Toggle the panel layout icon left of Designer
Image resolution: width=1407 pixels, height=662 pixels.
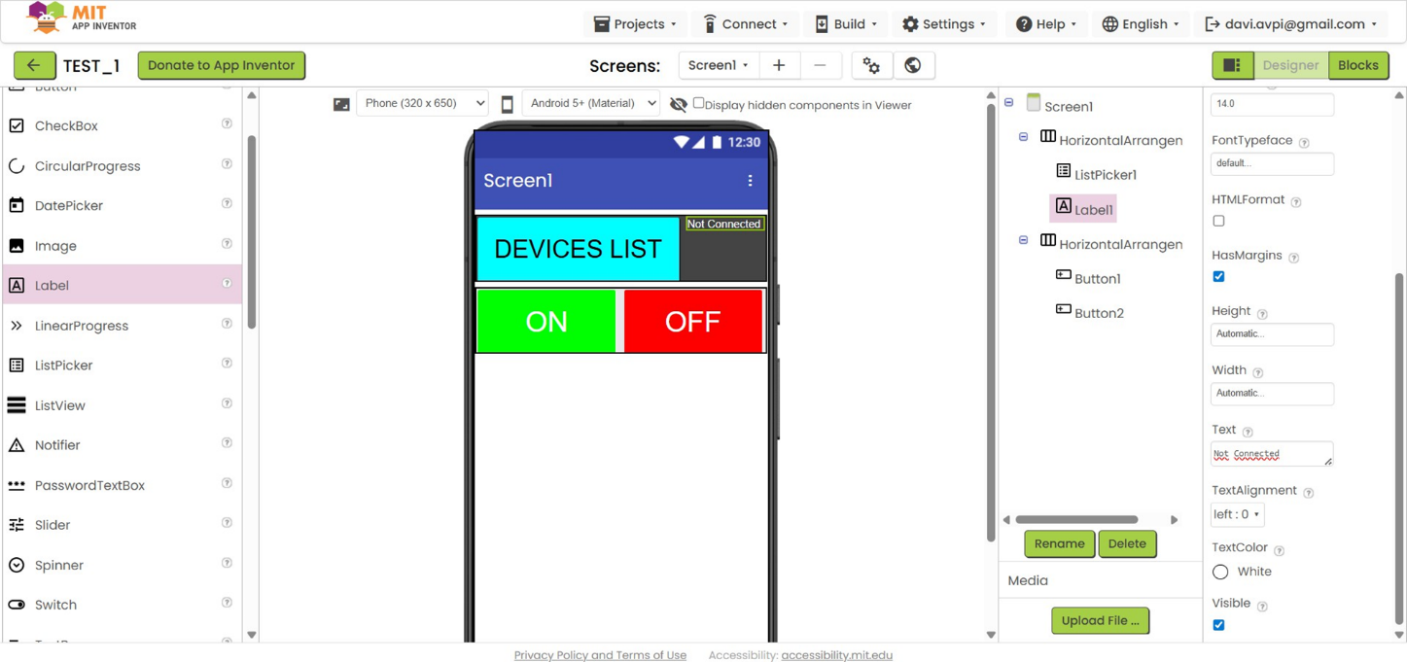click(1232, 65)
